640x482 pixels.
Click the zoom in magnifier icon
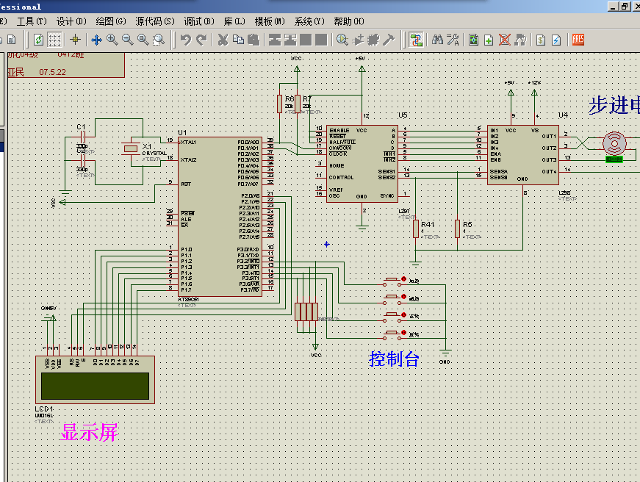click(x=112, y=40)
